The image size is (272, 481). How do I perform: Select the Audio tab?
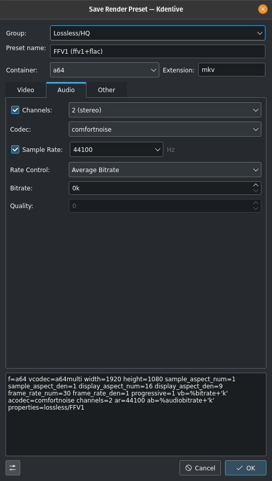[66, 90]
